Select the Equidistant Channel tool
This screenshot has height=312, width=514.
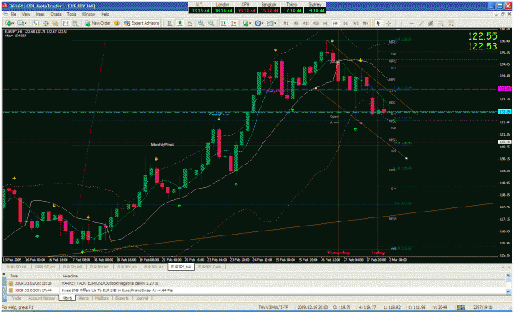(x=431, y=23)
